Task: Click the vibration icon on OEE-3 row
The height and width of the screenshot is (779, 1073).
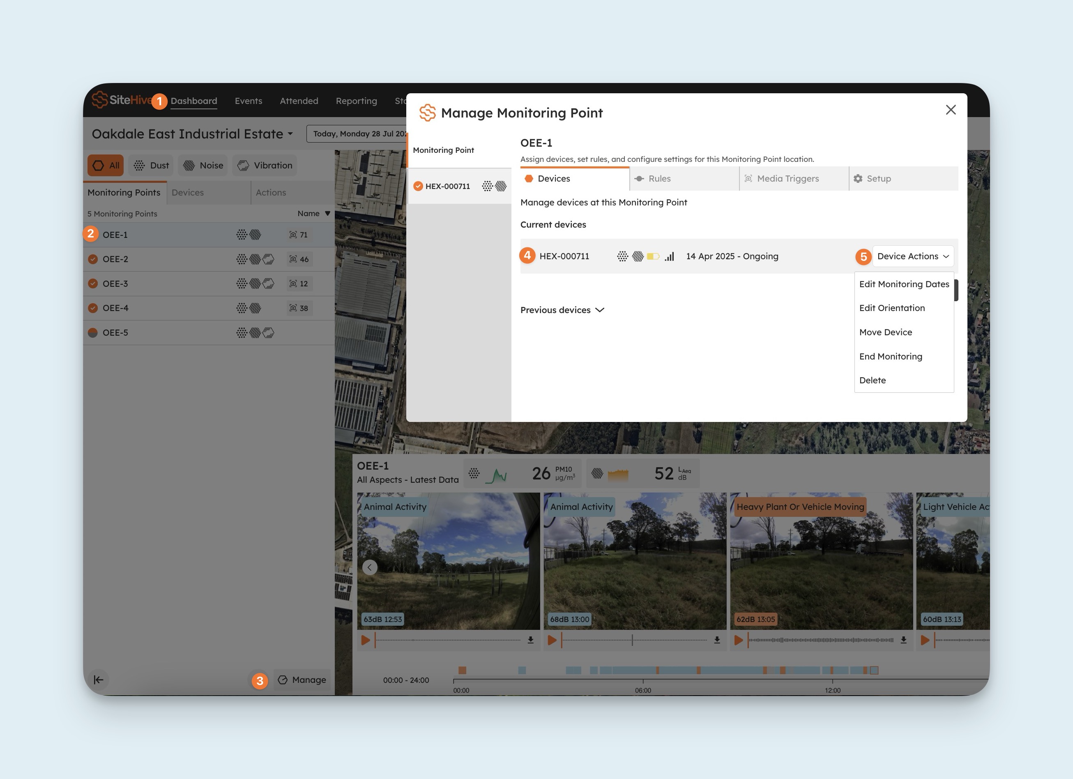Action: (268, 283)
